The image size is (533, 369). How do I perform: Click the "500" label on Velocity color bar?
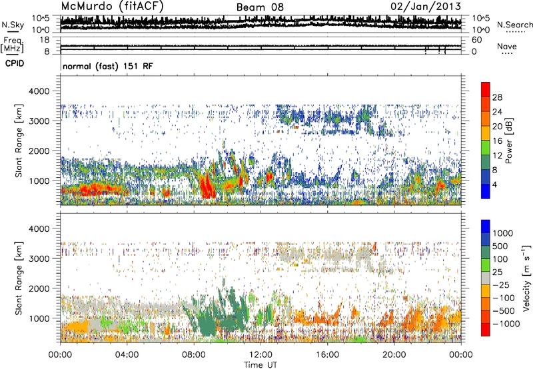500,246
